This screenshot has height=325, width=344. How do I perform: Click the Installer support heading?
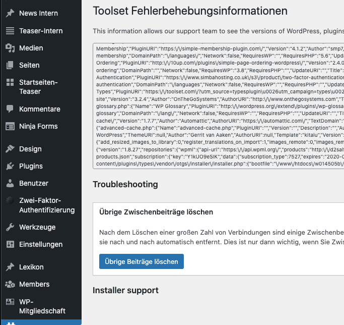point(125,290)
